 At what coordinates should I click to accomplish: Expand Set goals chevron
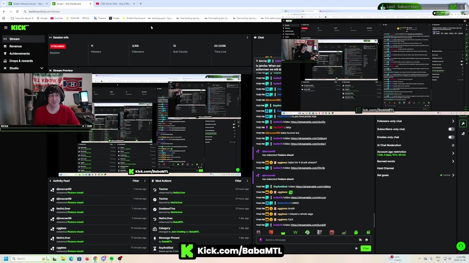453,175
